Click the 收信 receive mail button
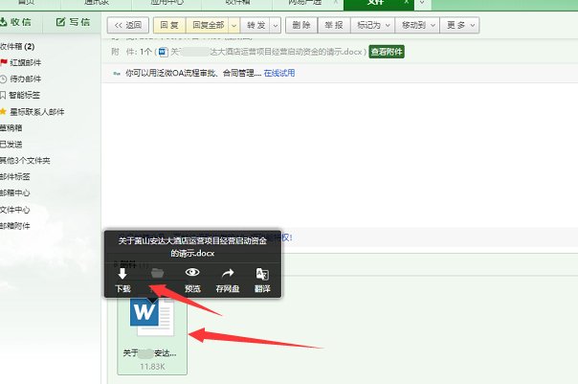 [16, 22]
